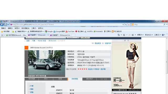This screenshot has height=94, width=168.
Task: Switch to the 照片 photos tab
Action: coord(46,79)
